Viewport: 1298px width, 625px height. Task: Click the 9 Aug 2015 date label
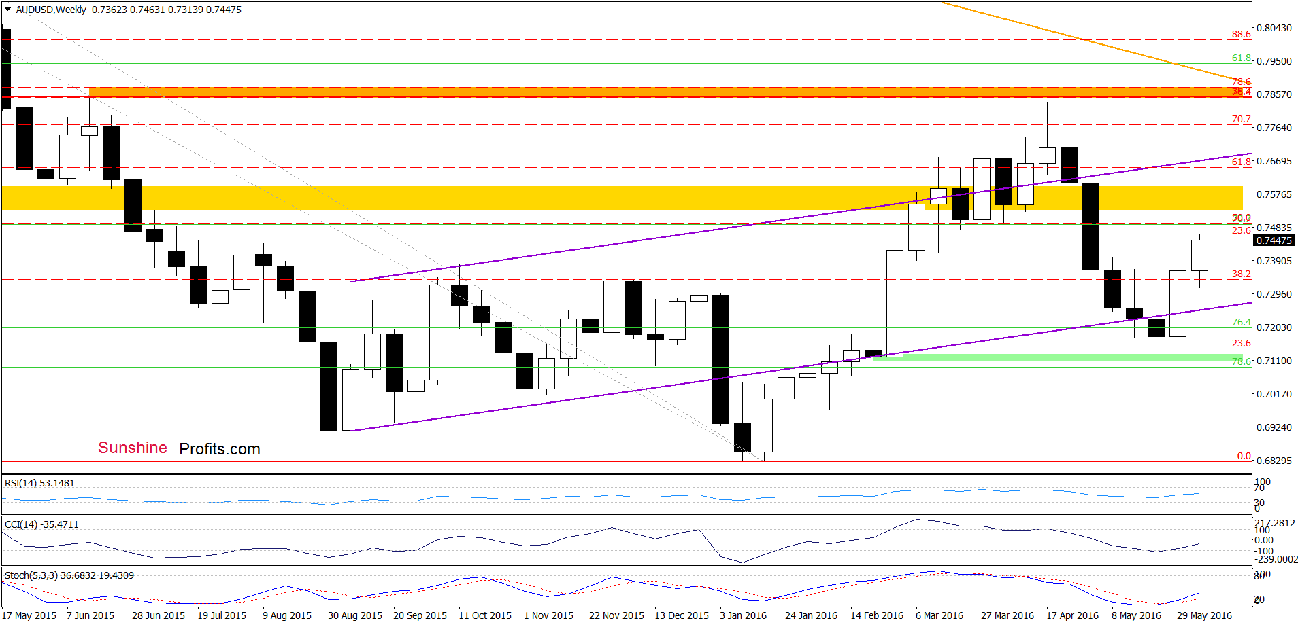287,615
